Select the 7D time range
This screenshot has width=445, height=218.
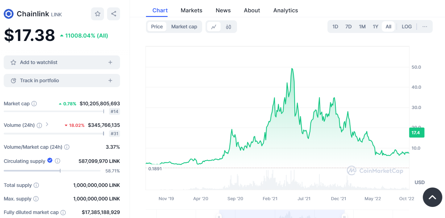(x=348, y=26)
